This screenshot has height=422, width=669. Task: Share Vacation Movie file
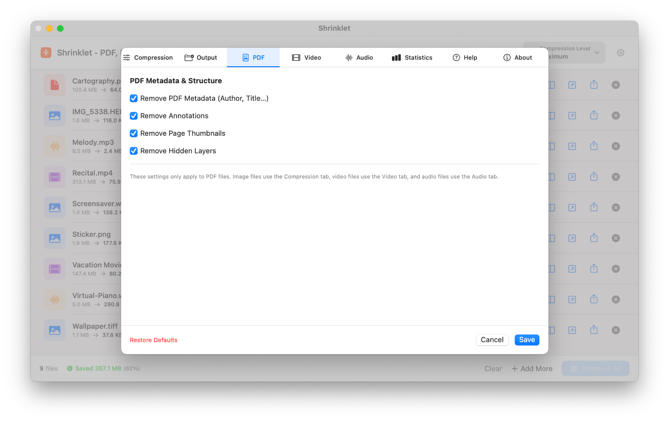click(594, 269)
